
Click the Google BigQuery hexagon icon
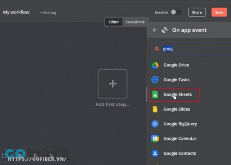point(155,124)
